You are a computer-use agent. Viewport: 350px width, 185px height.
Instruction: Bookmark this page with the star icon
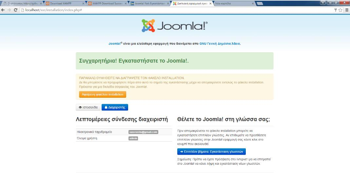pyautogui.click(x=340, y=10)
